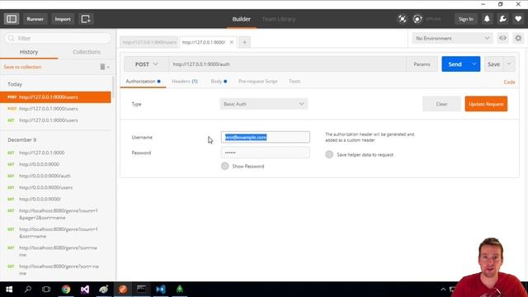Toggle Show Password option

(225, 166)
